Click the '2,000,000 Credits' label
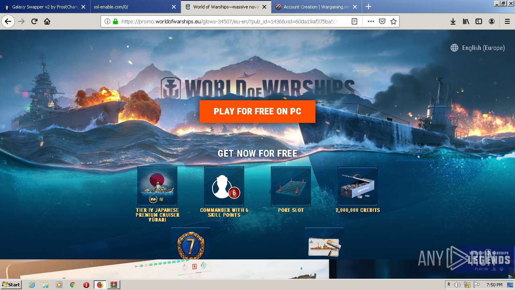Image resolution: width=515 pixels, height=290 pixels. 358,210
